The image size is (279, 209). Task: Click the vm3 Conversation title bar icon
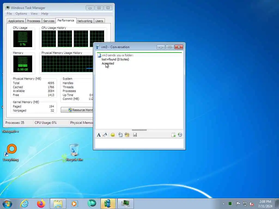pyautogui.click(x=98, y=47)
